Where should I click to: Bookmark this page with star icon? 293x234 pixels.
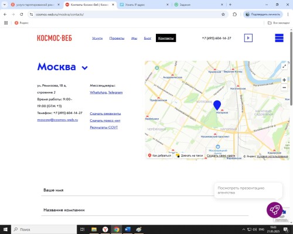tap(223, 15)
